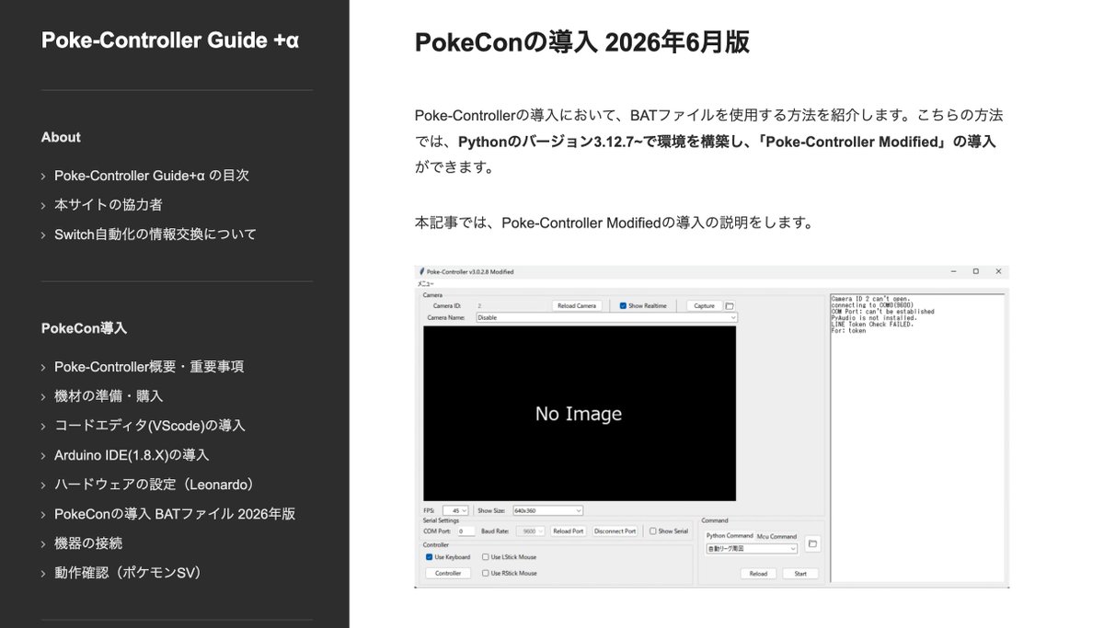Viewport: 1104px width, 628px height.
Task: Close the Poke-Controller window
Action: pos(998,272)
